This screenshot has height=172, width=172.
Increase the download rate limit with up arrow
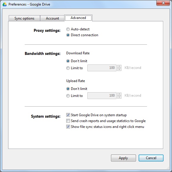(119, 66)
